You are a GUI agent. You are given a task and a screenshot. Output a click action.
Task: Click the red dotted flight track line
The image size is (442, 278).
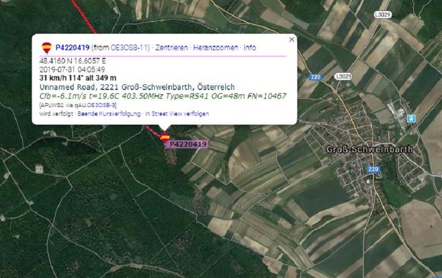pyautogui.click(x=85, y=17)
